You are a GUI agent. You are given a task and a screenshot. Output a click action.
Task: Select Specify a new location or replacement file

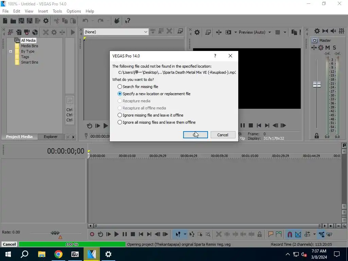click(154, 94)
